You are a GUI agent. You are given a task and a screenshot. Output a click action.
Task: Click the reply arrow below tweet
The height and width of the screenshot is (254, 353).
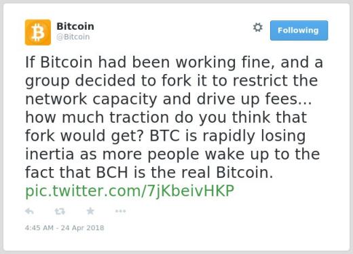(x=29, y=211)
